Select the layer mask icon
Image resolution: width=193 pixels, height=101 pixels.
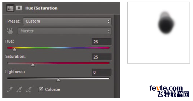pos(19,8)
